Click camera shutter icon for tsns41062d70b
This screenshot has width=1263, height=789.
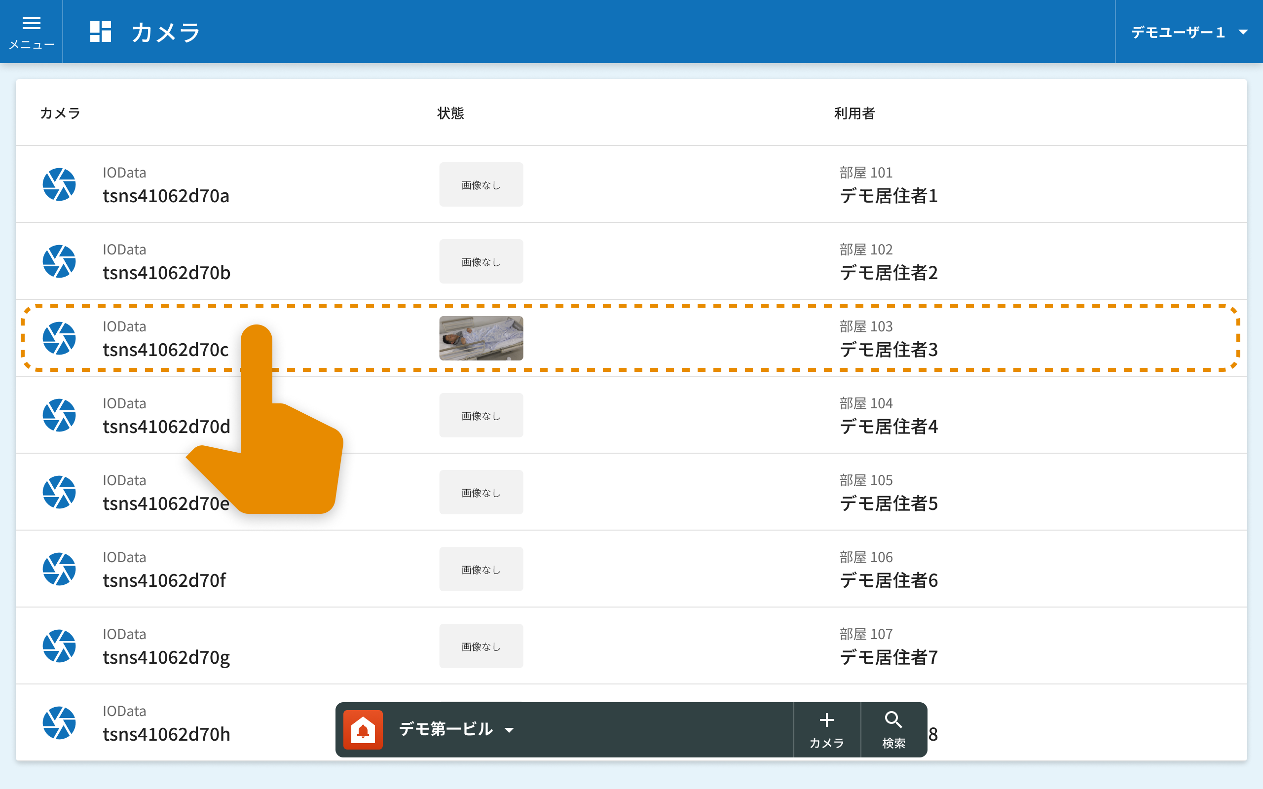59,261
